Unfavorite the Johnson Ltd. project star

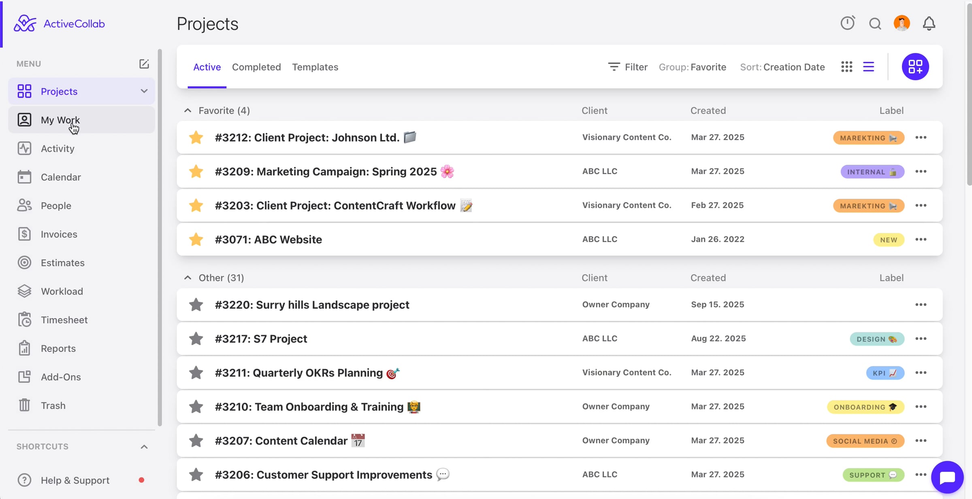[196, 138]
